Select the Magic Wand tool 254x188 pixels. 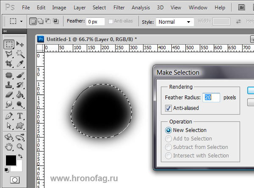tap(20, 54)
